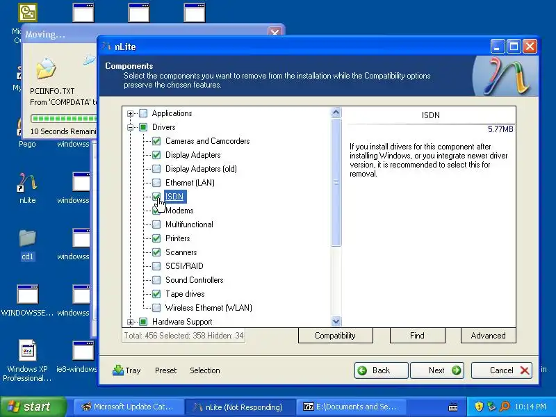The image size is (556, 417).
Task: Click the network devices tray icon
Action: (491, 407)
